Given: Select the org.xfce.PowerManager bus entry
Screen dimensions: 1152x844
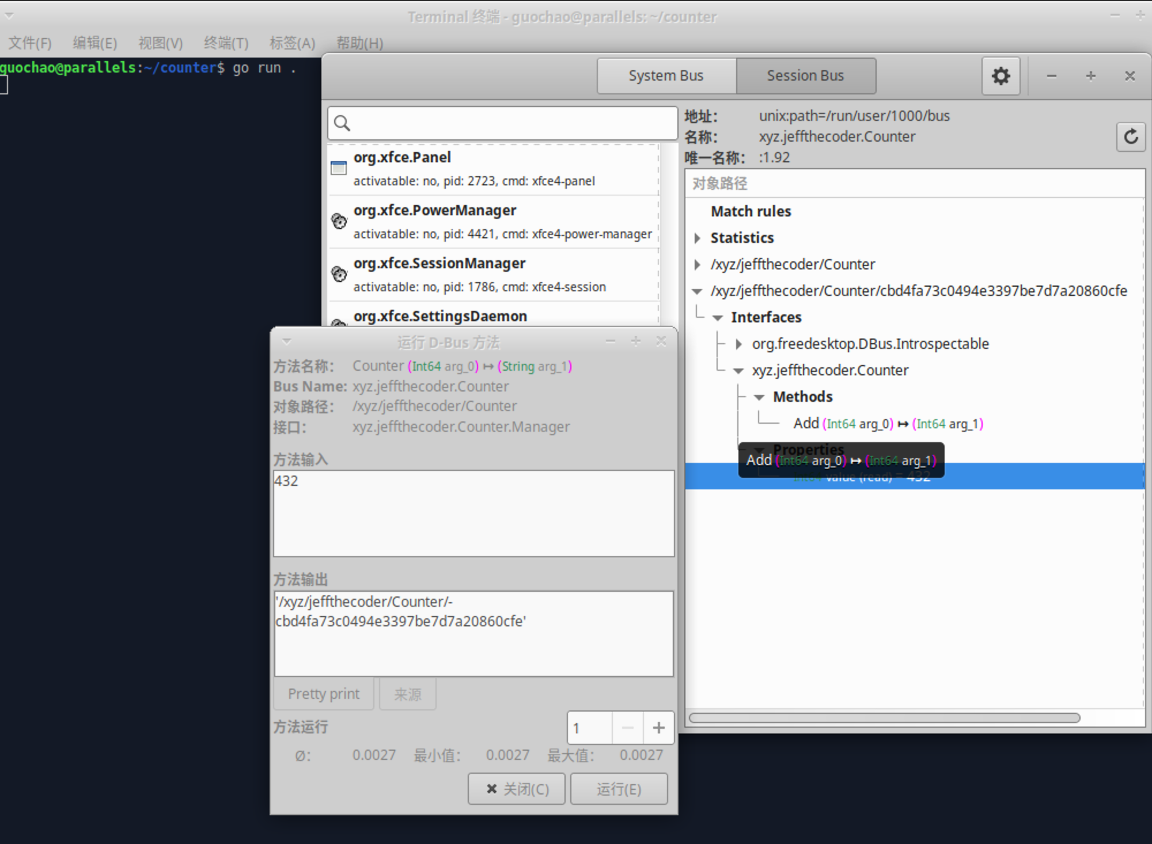Looking at the screenshot, I should pyautogui.click(x=494, y=222).
